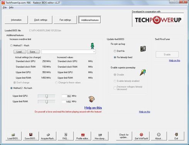Click the green robot Method 1 icon
This screenshot has height=145, width=189.
pos(92,46)
